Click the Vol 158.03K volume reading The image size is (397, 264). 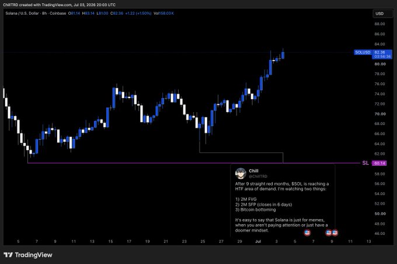click(164, 13)
